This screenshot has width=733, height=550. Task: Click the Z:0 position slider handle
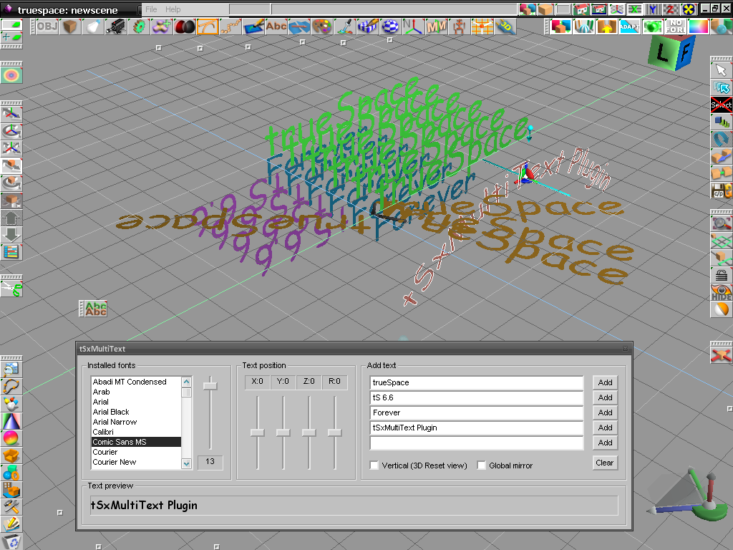(309, 433)
